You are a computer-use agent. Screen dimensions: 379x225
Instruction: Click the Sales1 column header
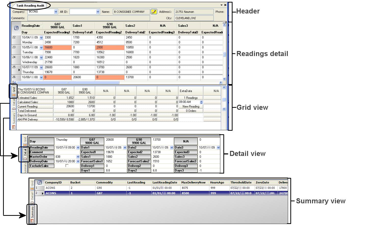click(x=83, y=26)
